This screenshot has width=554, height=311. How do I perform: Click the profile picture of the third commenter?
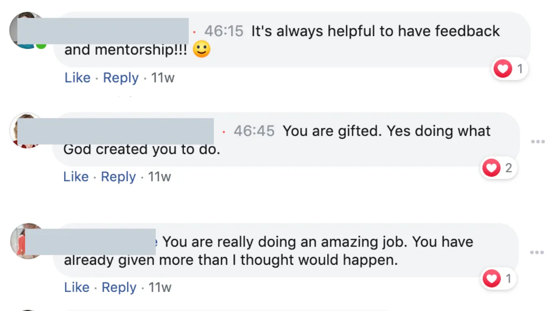(x=28, y=241)
